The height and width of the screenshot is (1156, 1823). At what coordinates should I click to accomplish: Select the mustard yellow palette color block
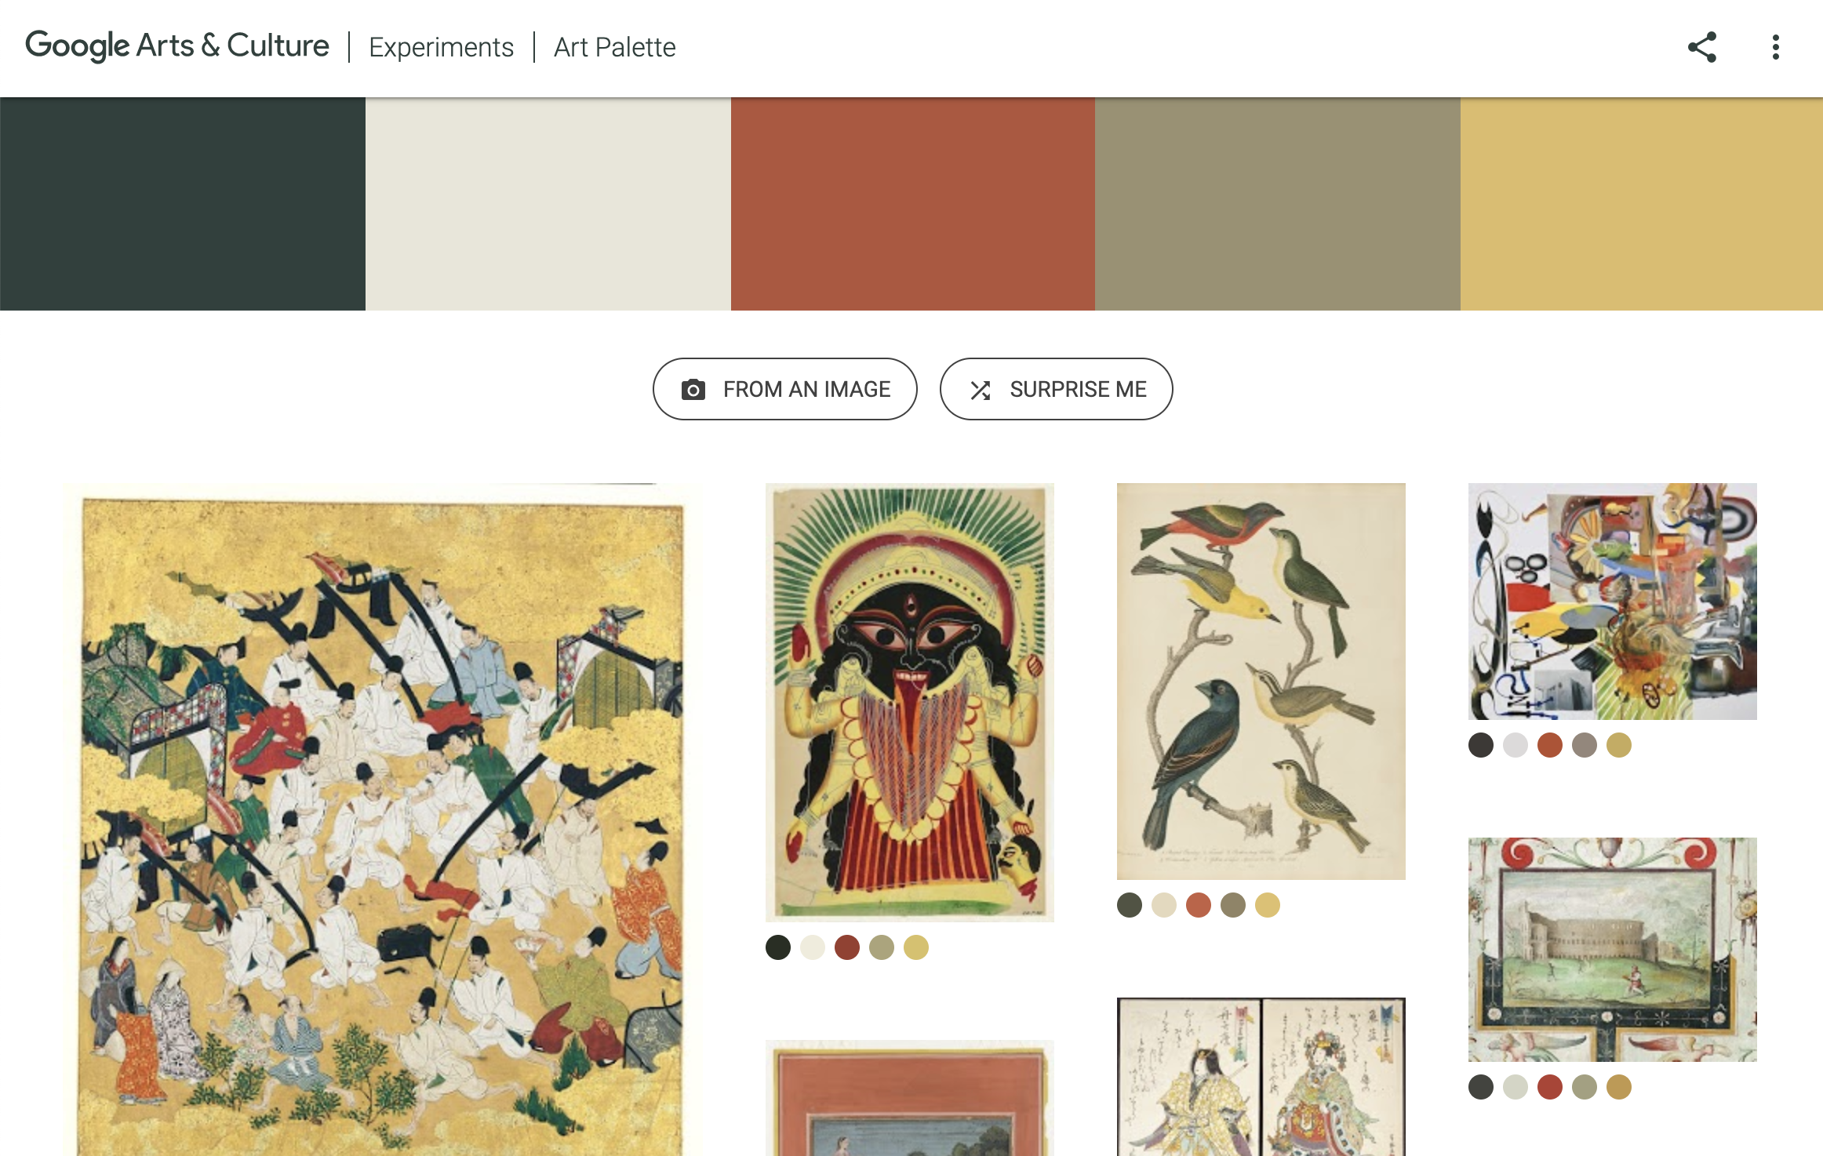1641,204
